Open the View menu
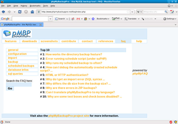Viewport: 178px width, 124px height. tap(16, 6)
